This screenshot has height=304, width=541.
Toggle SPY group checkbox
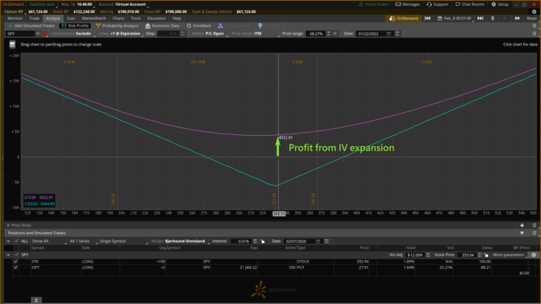pos(16,255)
